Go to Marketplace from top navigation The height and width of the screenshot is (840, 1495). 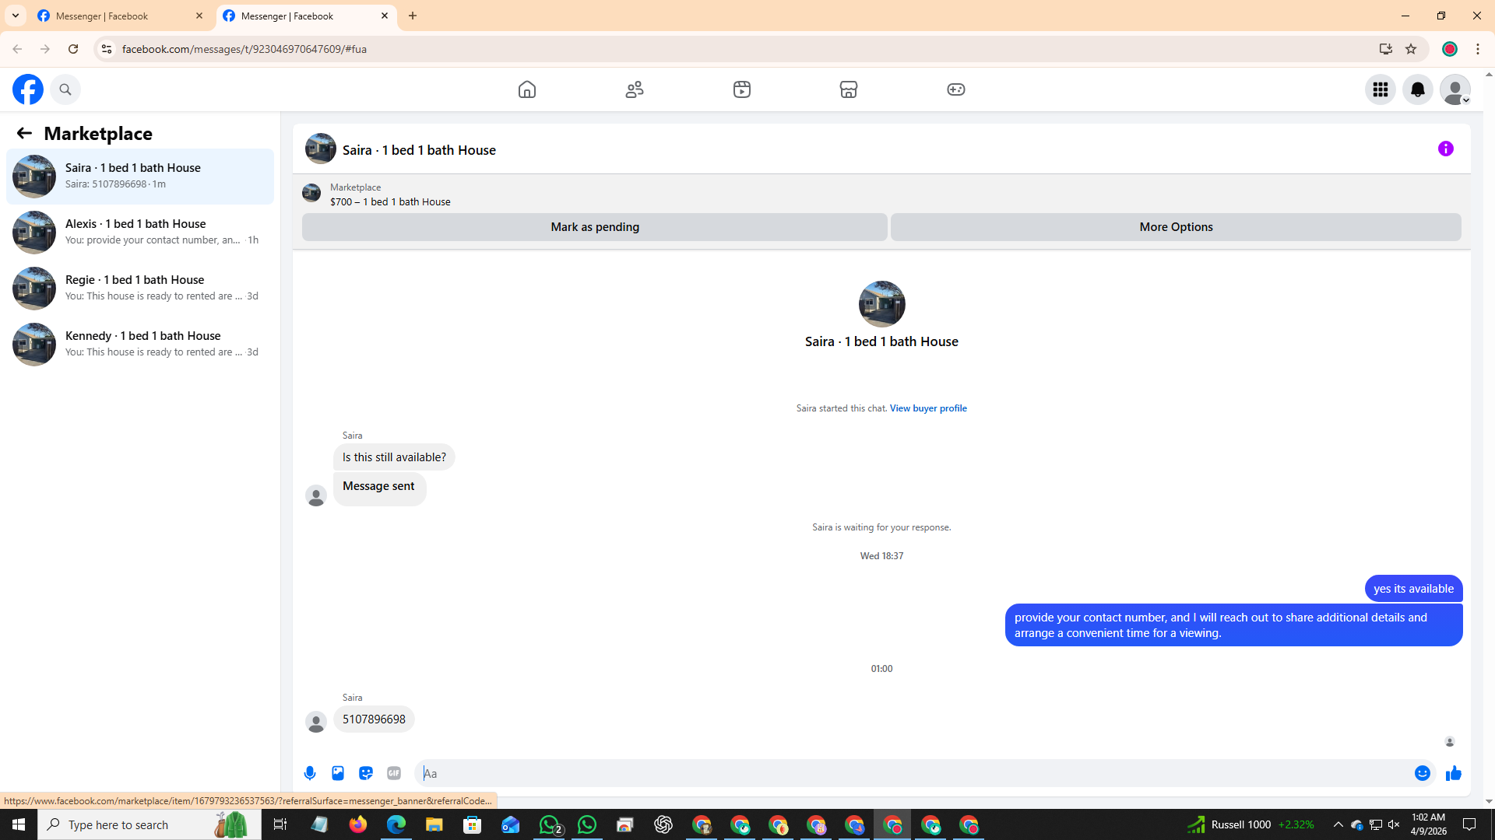tap(848, 89)
